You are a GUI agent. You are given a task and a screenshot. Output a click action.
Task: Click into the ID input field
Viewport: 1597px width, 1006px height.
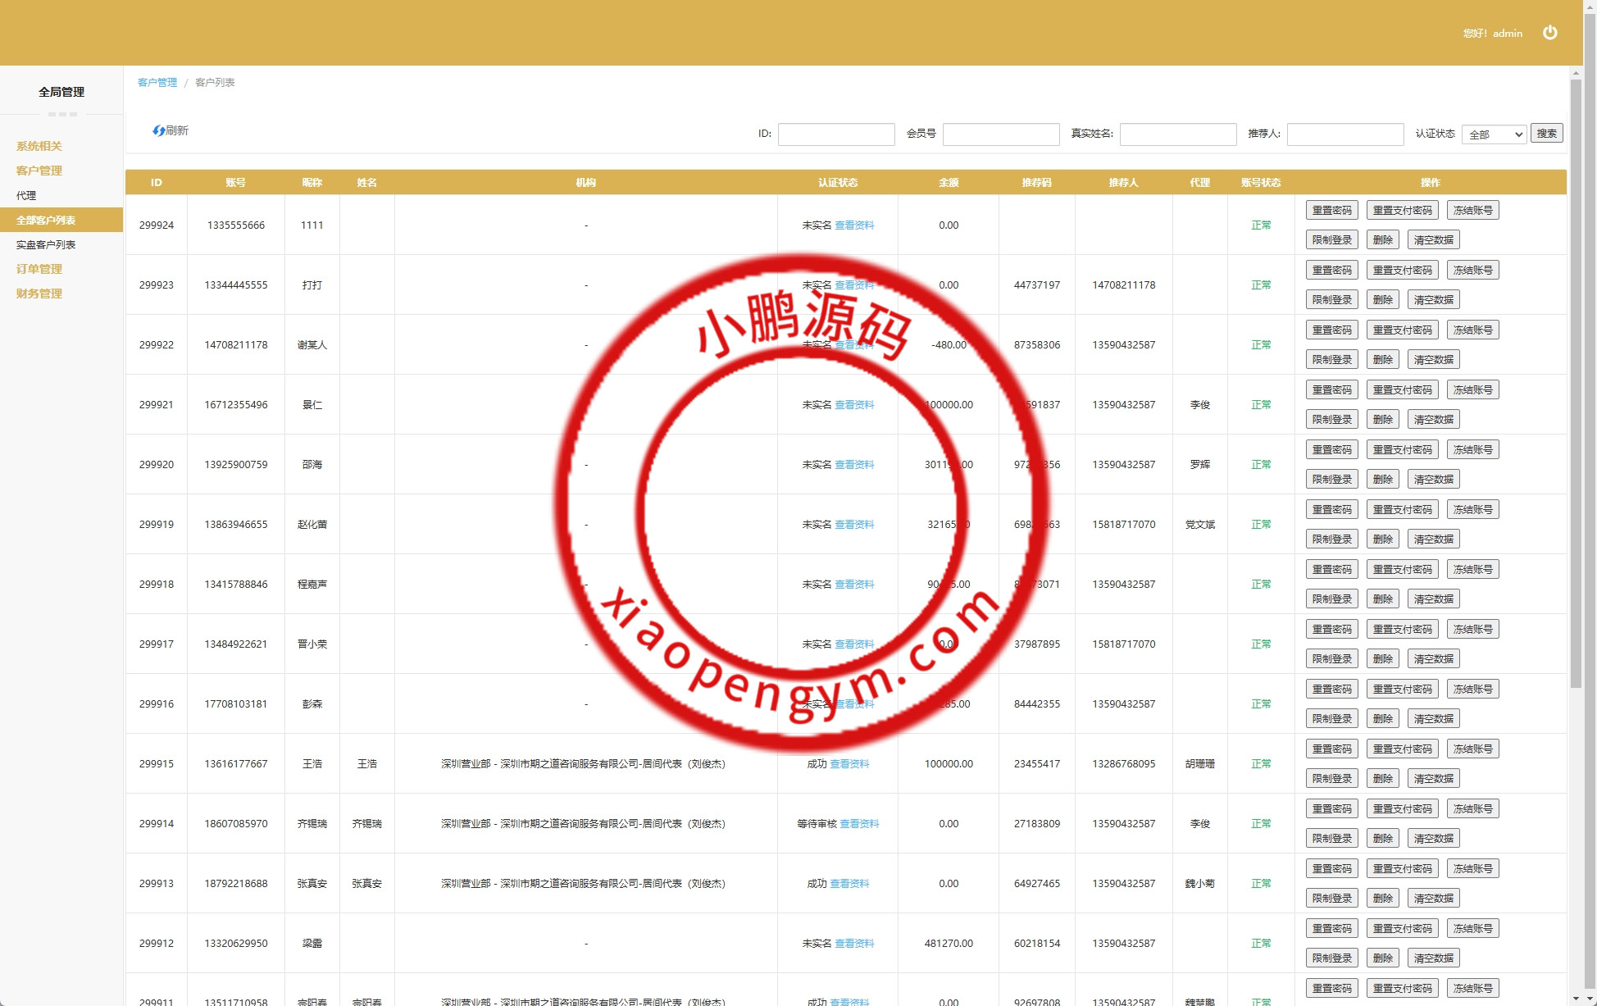tap(835, 134)
